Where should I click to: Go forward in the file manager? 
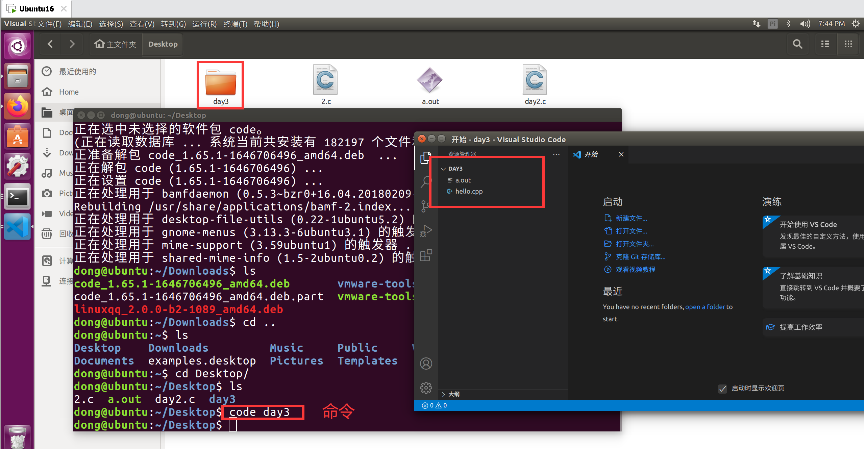tap(72, 44)
